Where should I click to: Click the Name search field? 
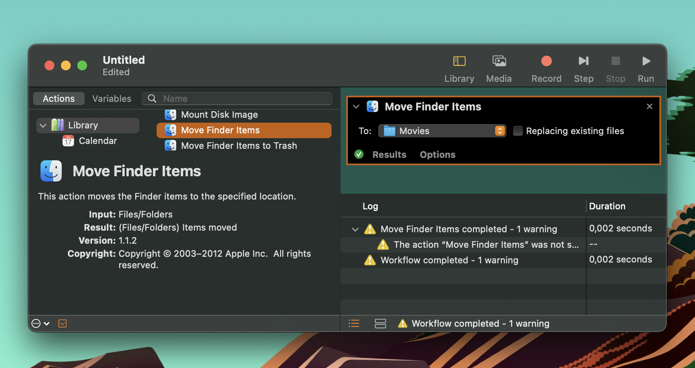point(237,99)
